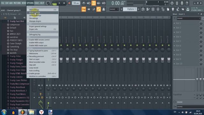
Task: Select the POBEDIT BASS preset
Action: point(16,40)
